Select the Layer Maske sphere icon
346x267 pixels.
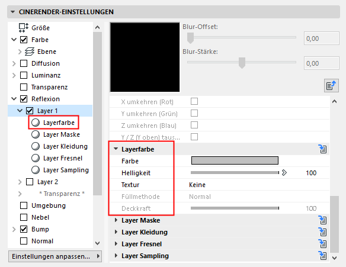(36, 134)
